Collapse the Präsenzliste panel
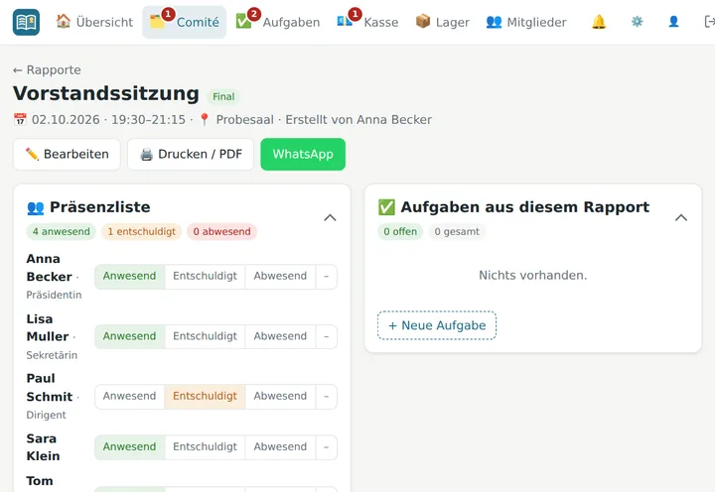715x492 pixels. click(330, 218)
